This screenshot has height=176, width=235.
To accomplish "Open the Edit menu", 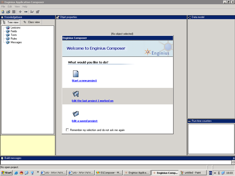I will (x=10, y=6).
